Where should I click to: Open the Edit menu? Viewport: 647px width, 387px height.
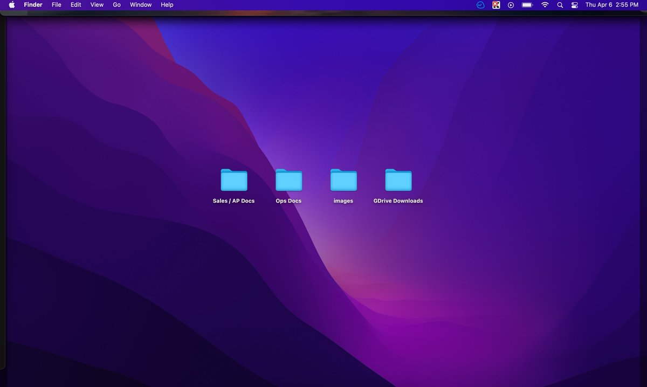tap(75, 5)
